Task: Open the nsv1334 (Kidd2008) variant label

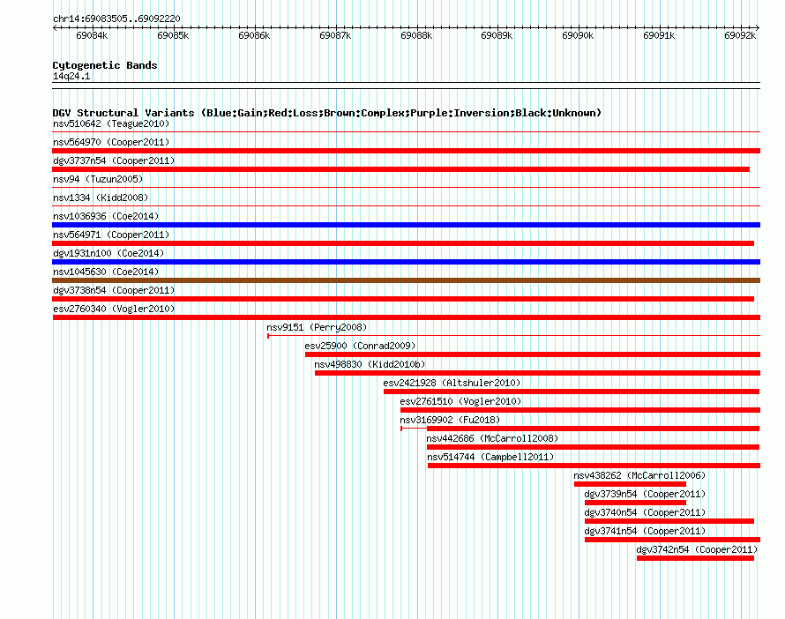Action: (101, 198)
